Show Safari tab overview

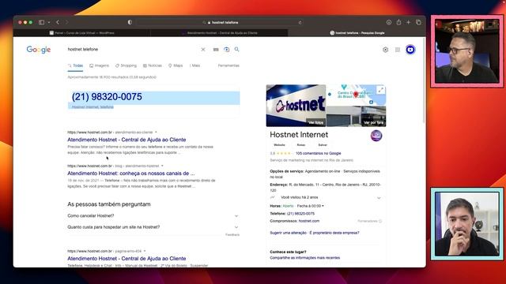[x=418, y=22]
